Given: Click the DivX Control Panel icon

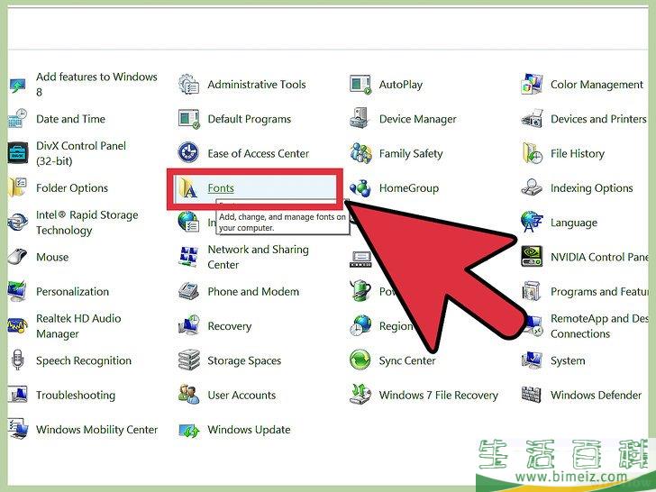Looking at the screenshot, I should pos(18,153).
